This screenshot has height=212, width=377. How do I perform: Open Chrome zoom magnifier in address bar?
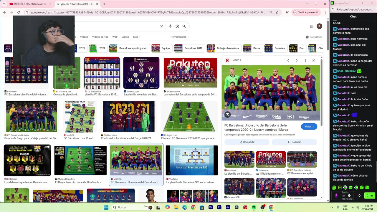271,12
